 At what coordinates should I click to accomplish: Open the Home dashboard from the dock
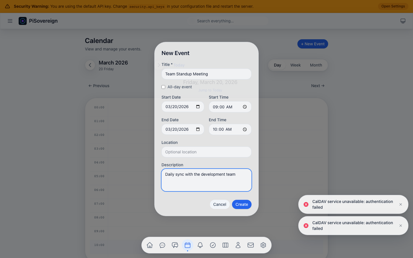[x=149, y=245]
